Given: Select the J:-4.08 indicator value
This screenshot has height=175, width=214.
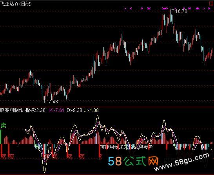Looking at the screenshot, I should [91, 110].
